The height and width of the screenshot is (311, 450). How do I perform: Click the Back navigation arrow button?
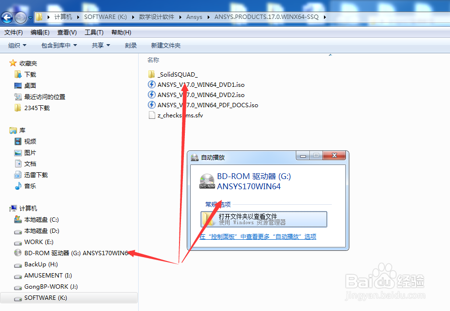click(7, 18)
